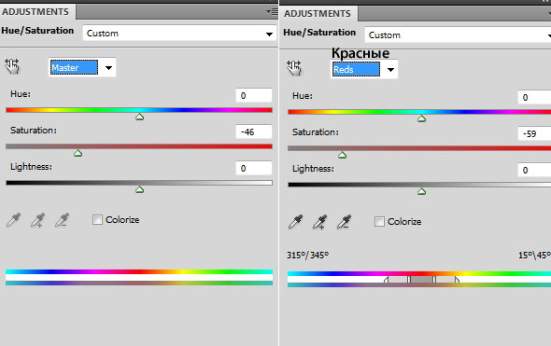Click the Saturation slider handle in Reds panel
Viewport: 551px width, 346px height.
tap(342, 155)
